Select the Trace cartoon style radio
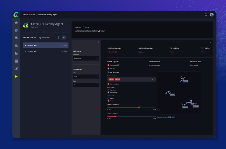226x149 pixels. [108, 101]
